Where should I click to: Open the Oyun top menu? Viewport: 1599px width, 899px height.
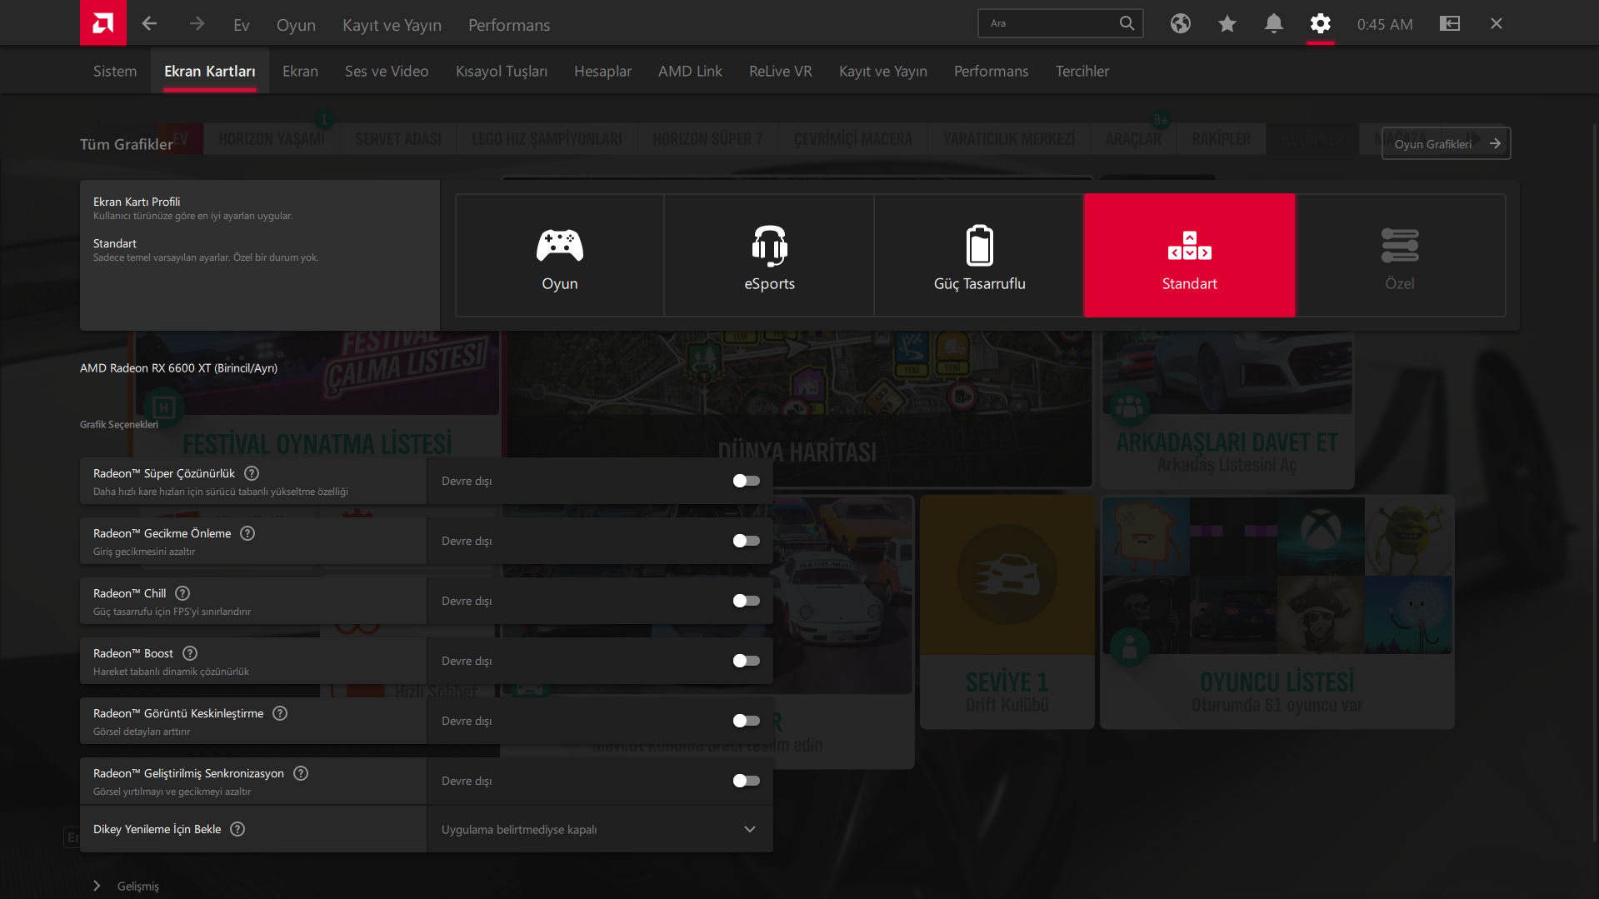pos(296,25)
